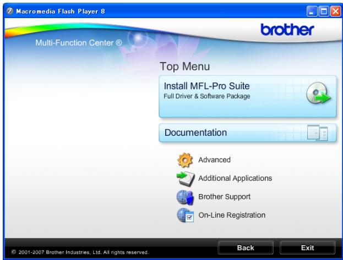Click the Flash Player title bar icon
343x260 pixels.
coord(10,11)
